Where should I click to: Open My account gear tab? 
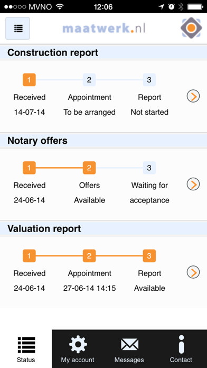pos(78,349)
